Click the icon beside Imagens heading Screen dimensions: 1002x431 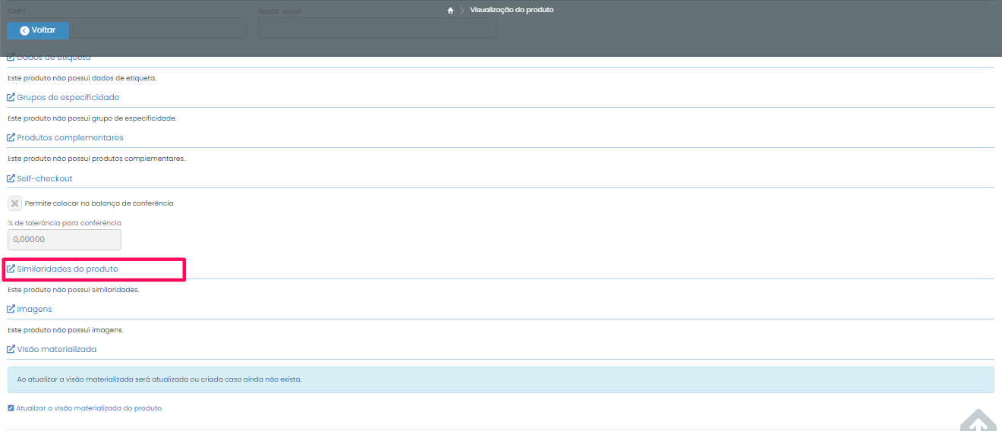(x=11, y=309)
